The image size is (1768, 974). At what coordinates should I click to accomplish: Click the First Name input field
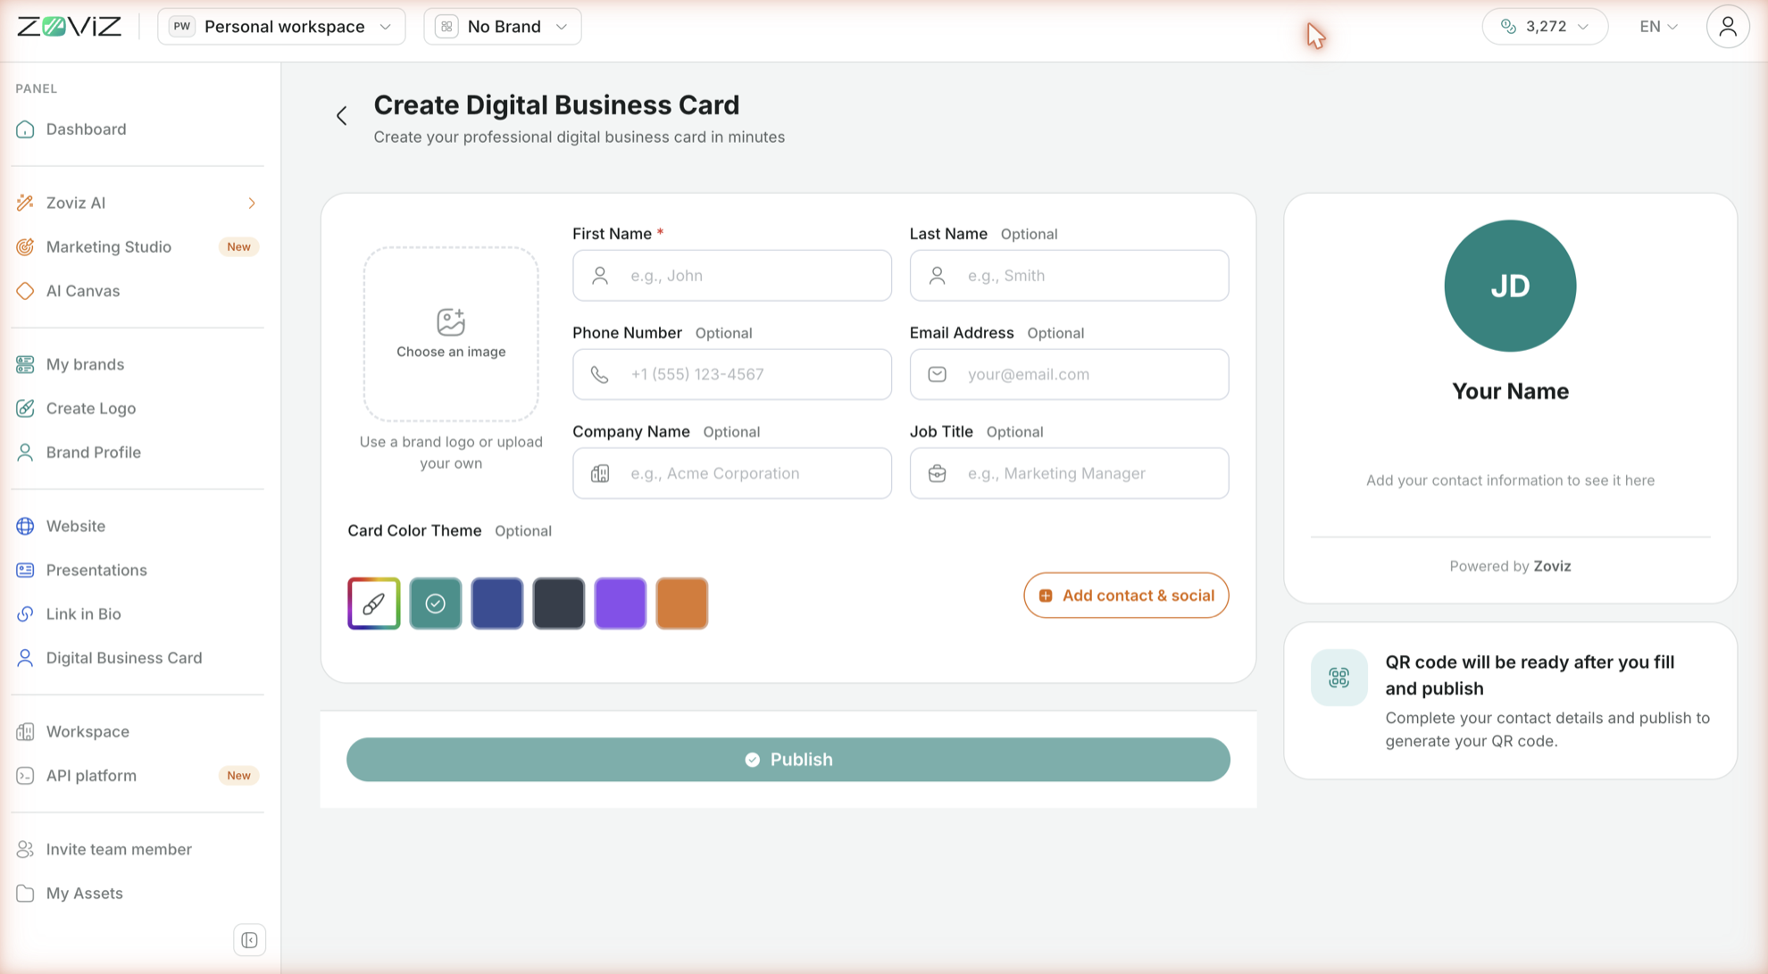[732, 275]
